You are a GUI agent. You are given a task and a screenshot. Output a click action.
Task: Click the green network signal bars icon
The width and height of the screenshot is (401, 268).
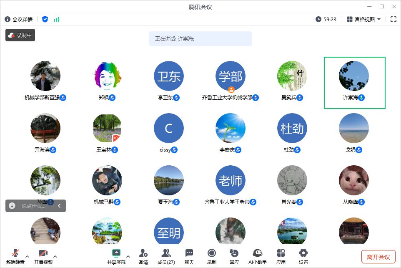pos(56,19)
